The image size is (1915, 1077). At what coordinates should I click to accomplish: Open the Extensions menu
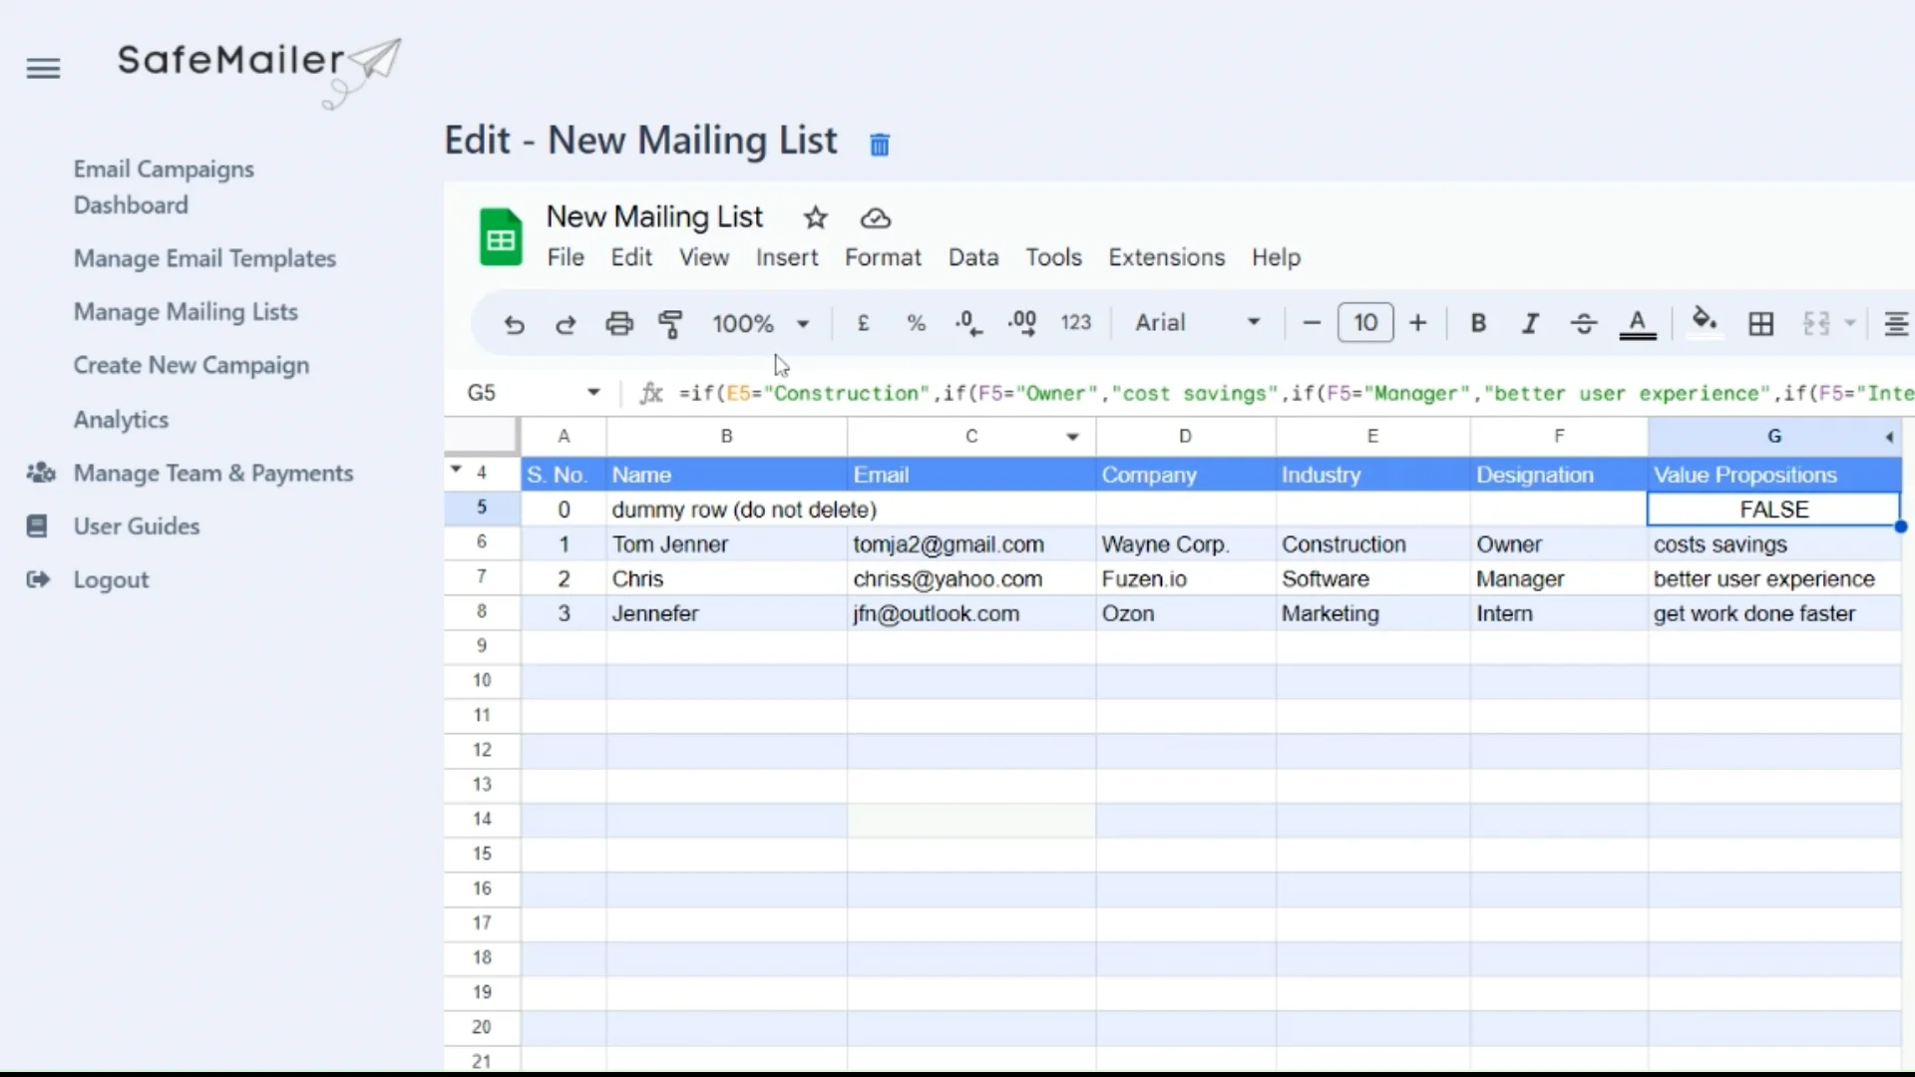(x=1167, y=257)
